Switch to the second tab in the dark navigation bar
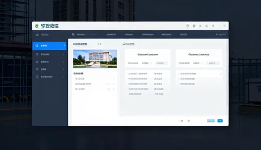The height and width of the screenshot is (150, 261). point(111,35)
